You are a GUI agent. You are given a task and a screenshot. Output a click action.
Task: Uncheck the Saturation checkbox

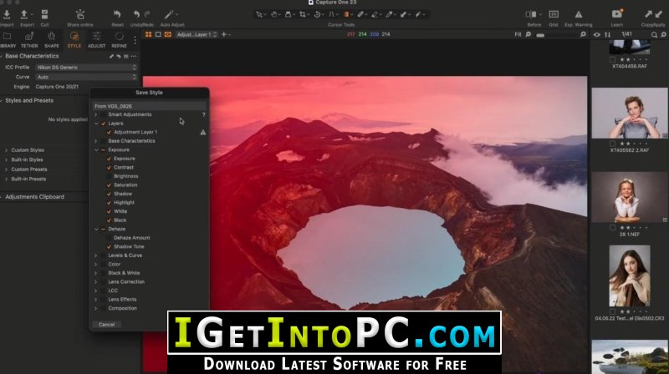[109, 185]
